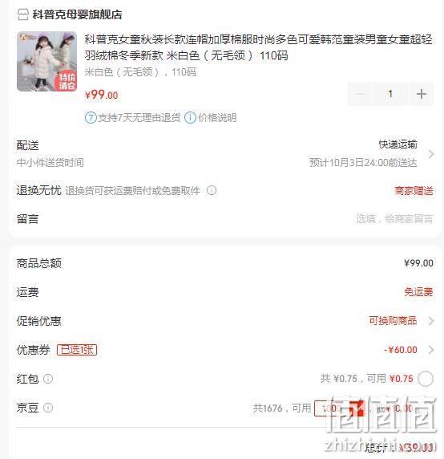Open the 科普克母婴旗舰店 store icon
Image resolution: width=444 pixels, height=459 pixels.
pos(22,14)
